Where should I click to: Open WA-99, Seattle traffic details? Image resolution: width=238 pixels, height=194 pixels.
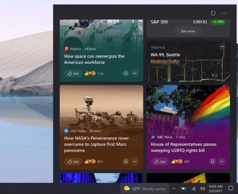click(x=165, y=55)
